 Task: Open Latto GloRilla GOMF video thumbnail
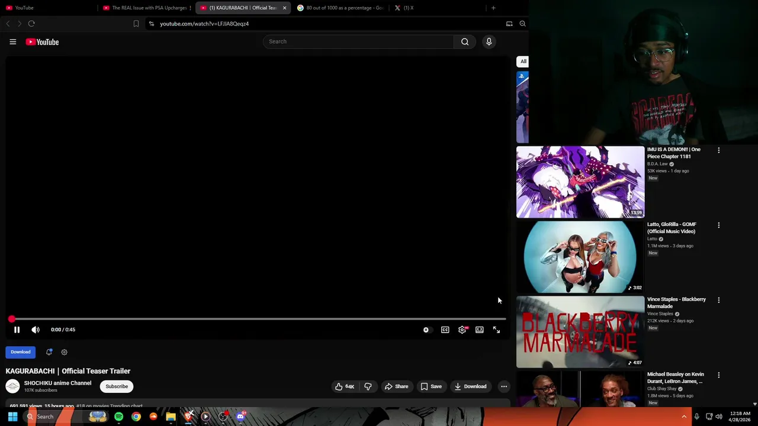tap(580, 257)
